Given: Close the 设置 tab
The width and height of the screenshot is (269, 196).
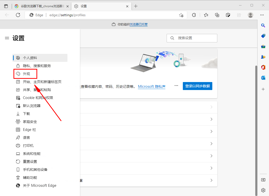Looking at the screenshot, I should click(x=127, y=6).
